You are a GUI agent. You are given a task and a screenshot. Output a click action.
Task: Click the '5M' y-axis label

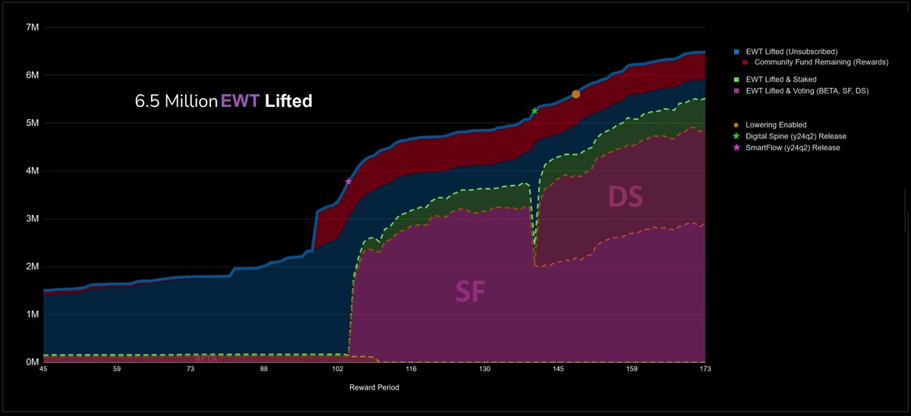tap(33, 123)
